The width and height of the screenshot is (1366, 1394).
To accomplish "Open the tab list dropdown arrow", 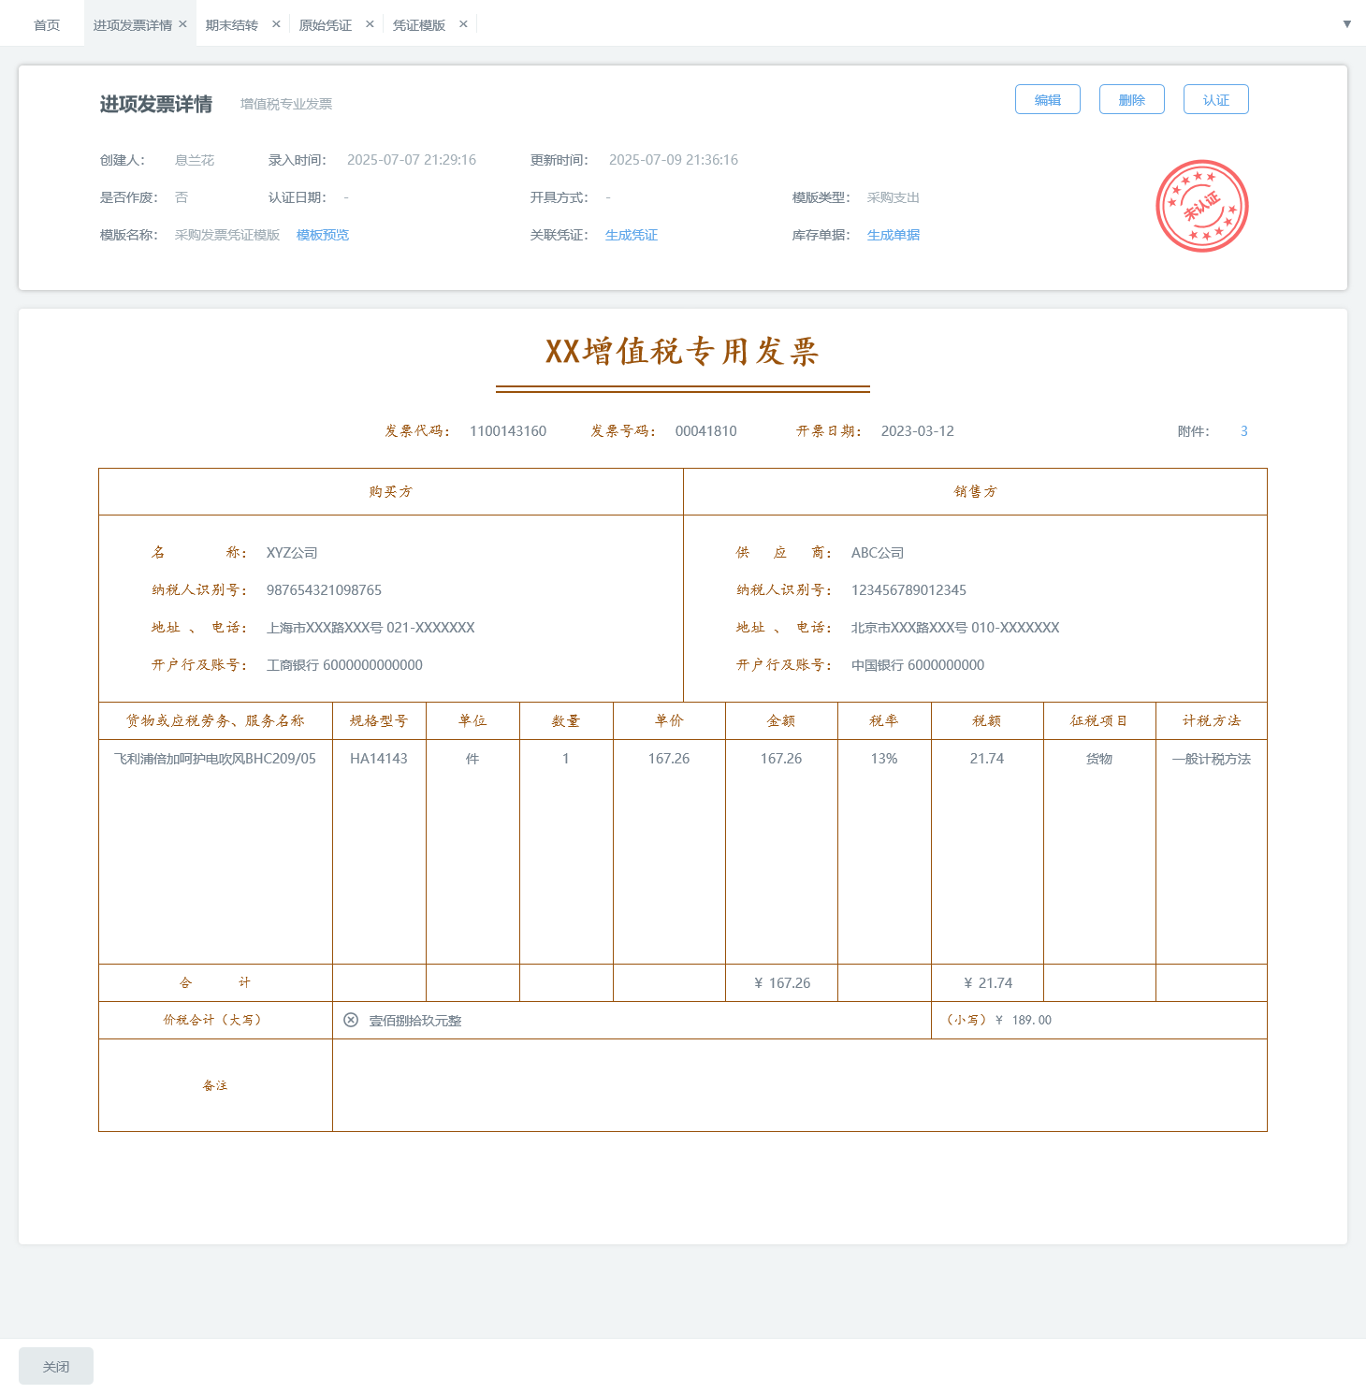I will (x=1347, y=24).
